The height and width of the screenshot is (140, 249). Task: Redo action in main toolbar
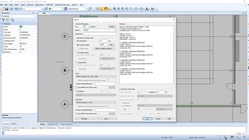tap(20, 9)
